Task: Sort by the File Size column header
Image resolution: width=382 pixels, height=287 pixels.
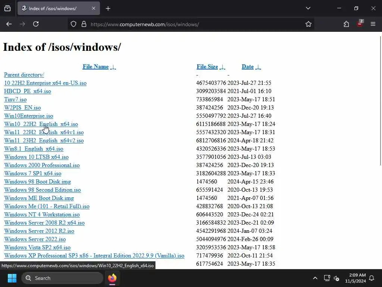Action: (x=207, y=67)
